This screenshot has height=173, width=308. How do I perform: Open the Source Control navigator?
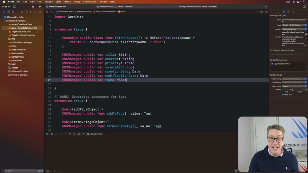coord(8,12)
